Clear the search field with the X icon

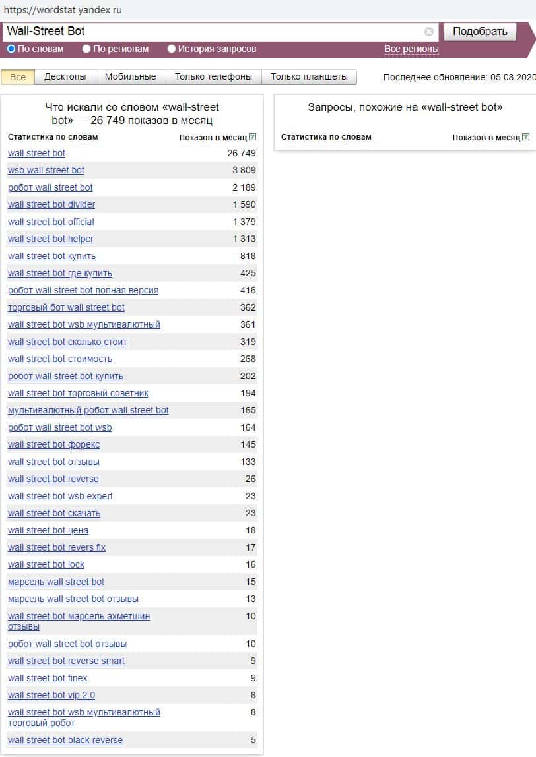(429, 32)
